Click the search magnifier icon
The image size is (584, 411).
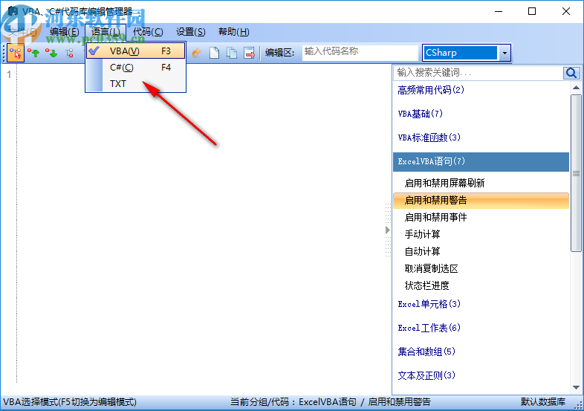(571, 73)
